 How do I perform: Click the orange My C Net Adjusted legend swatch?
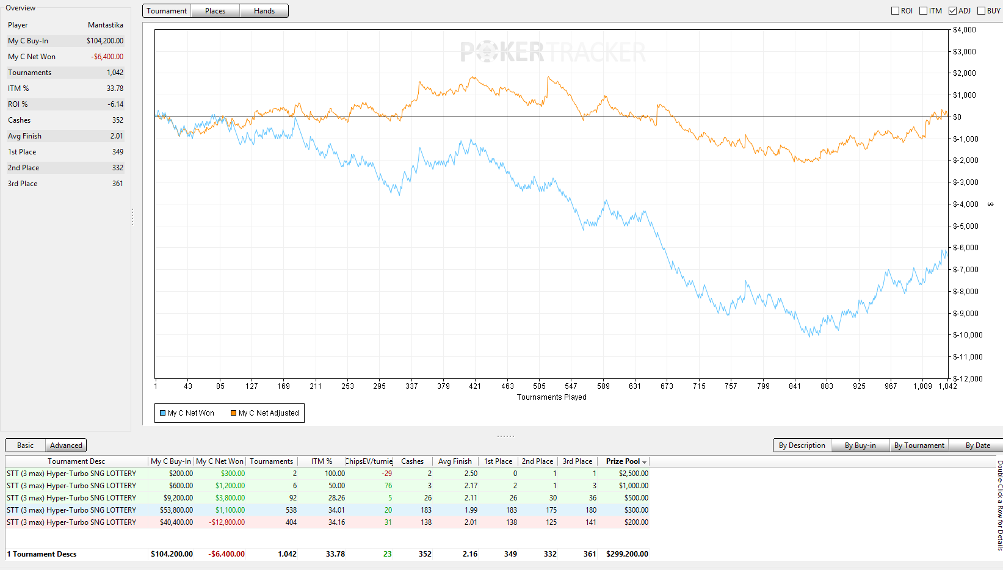pos(233,413)
